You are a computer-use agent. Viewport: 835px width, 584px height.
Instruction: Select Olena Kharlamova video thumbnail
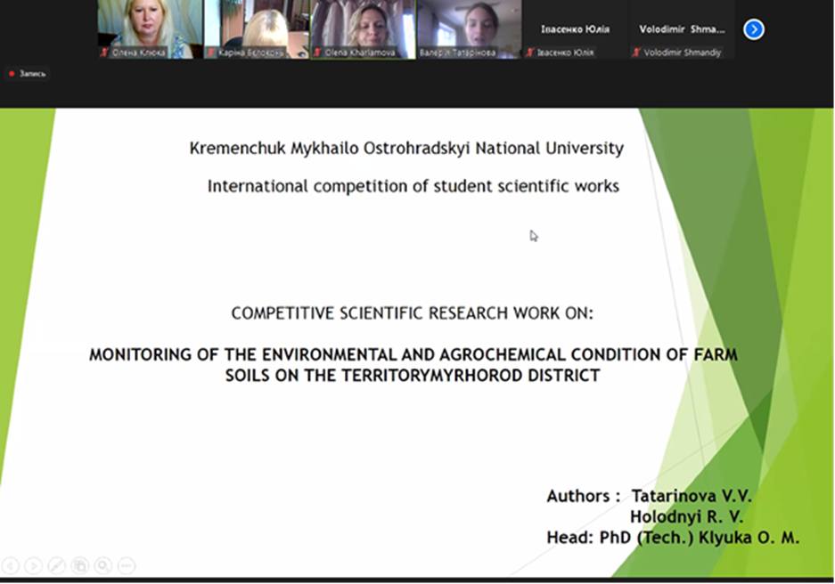(364, 29)
